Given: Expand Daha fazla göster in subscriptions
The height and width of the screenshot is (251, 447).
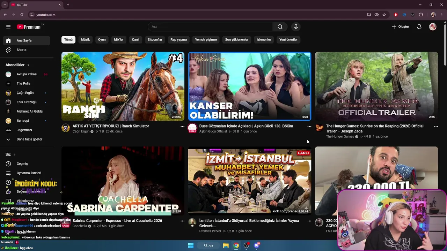Looking at the screenshot, I should (27, 139).
